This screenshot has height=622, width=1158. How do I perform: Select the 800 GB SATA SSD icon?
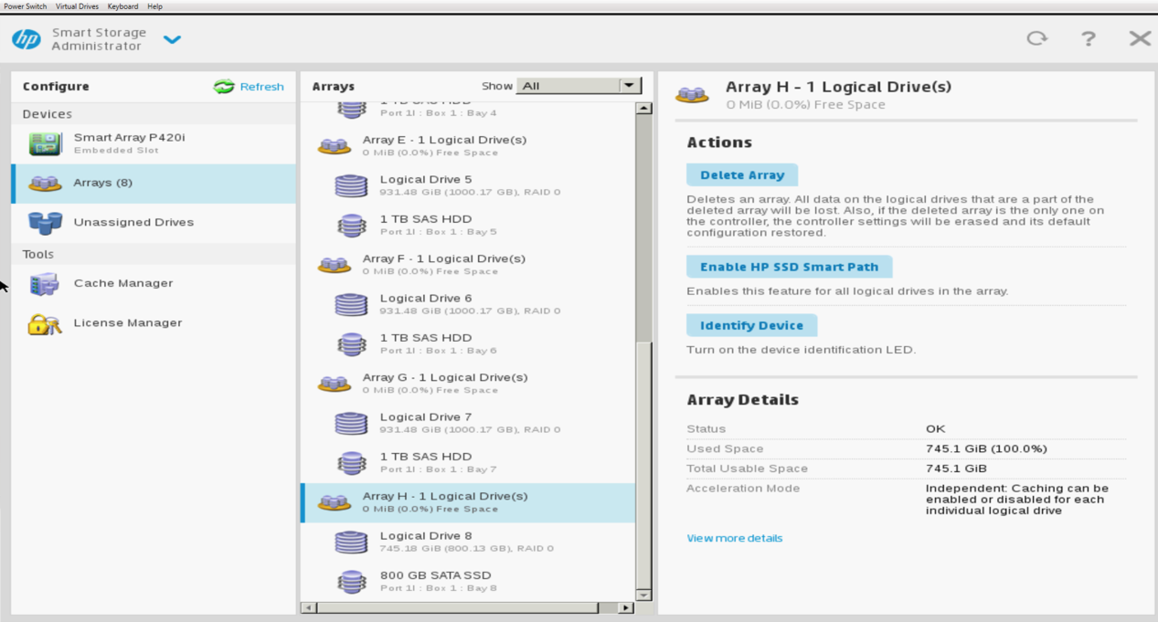(351, 581)
